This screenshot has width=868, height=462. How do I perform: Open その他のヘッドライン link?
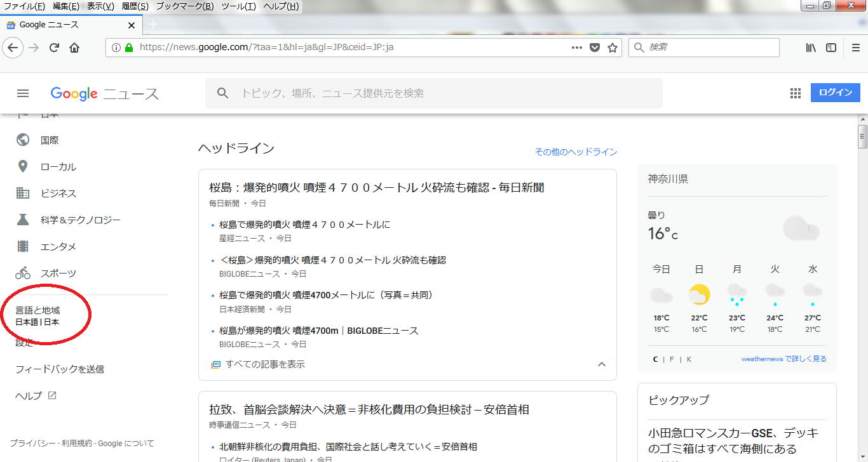tap(576, 152)
